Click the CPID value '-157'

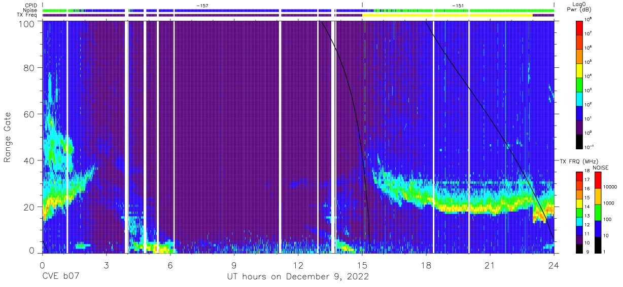pyautogui.click(x=202, y=5)
